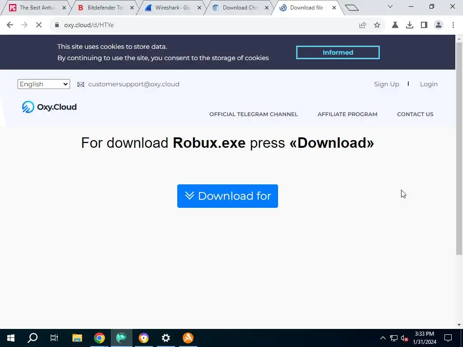Open Affiliate Program menu item
This screenshot has height=347, width=463.
pos(347,114)
